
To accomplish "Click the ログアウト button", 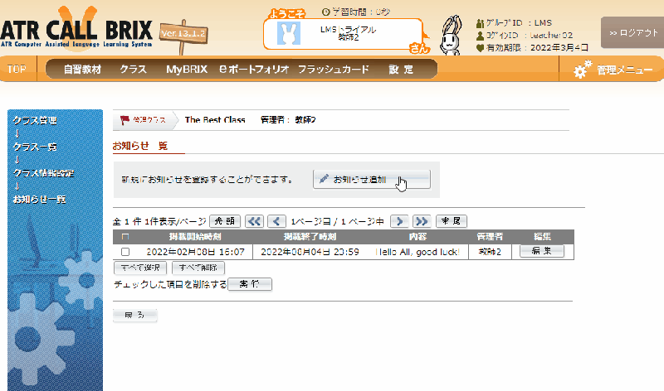I will pyautogui.click(x=632, y=32).
